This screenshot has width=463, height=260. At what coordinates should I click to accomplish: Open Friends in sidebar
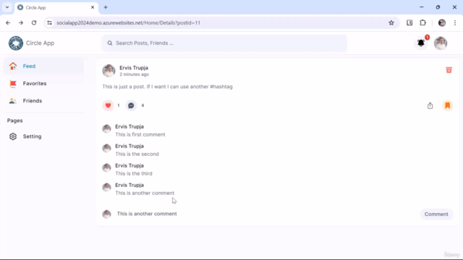point(43,101)
